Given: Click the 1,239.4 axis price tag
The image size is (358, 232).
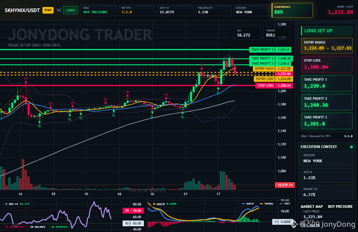Looking at the screenshot, I should coord(283,63).
